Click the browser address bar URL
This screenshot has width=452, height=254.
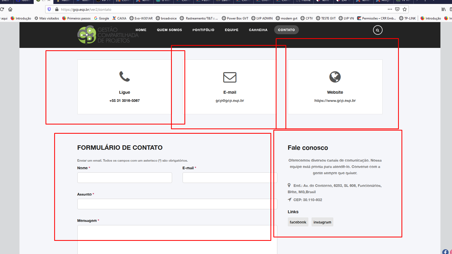86,9
